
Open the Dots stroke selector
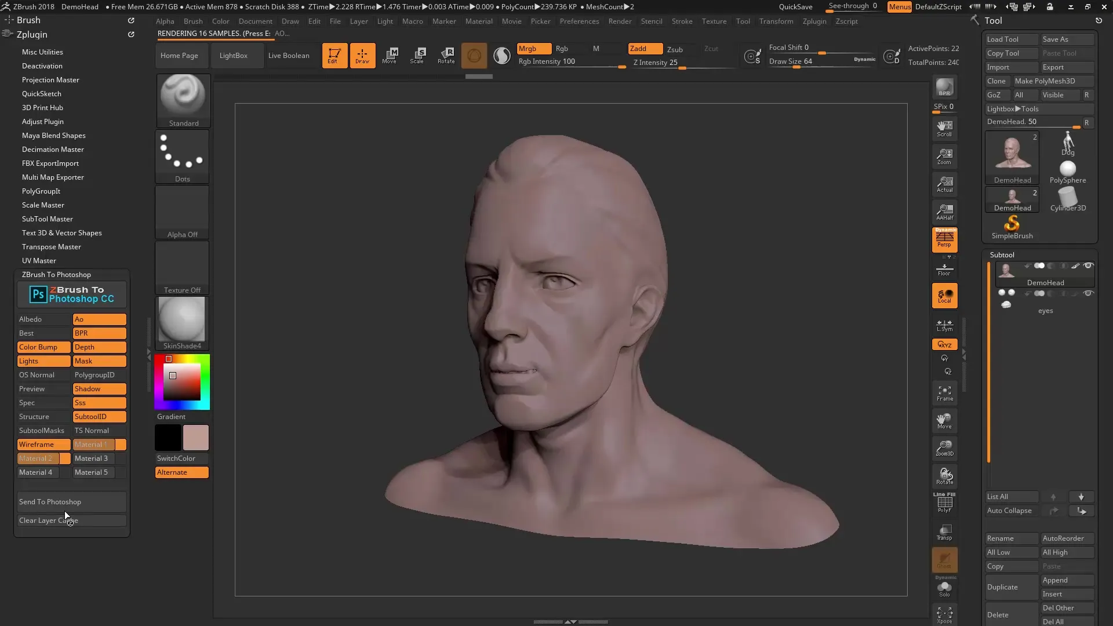tap(182, 156)
